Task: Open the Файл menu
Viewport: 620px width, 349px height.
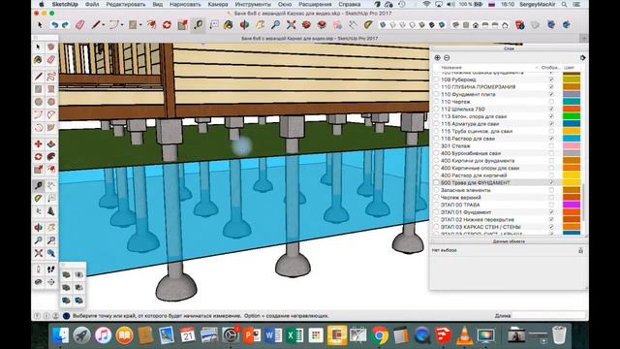Action: 92,4
